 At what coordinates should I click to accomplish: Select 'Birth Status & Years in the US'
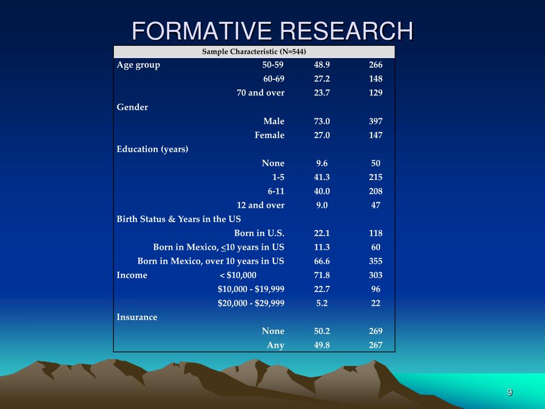coord(179,219)
